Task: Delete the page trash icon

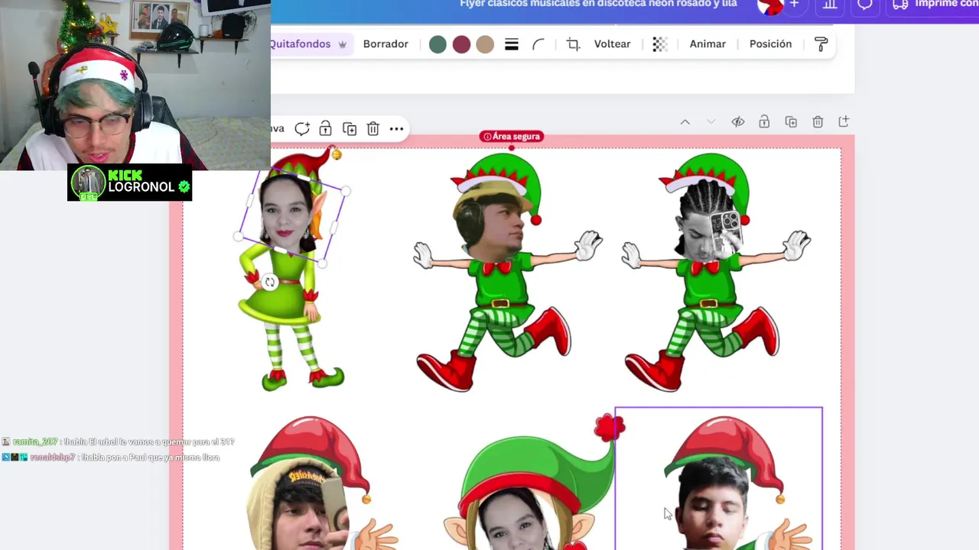Action: [x=818, y=121]
